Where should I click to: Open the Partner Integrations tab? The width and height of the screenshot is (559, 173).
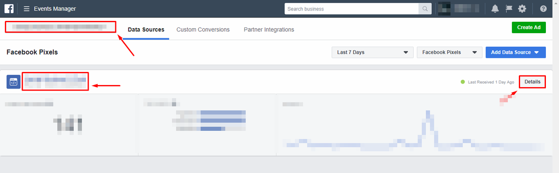(269, 30)
